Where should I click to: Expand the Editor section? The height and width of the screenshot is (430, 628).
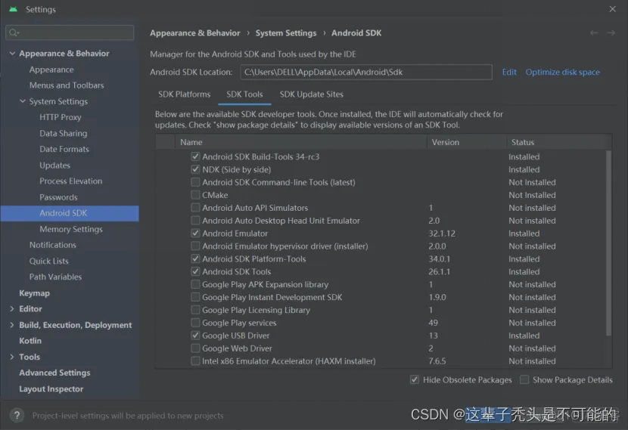(11, 309)
